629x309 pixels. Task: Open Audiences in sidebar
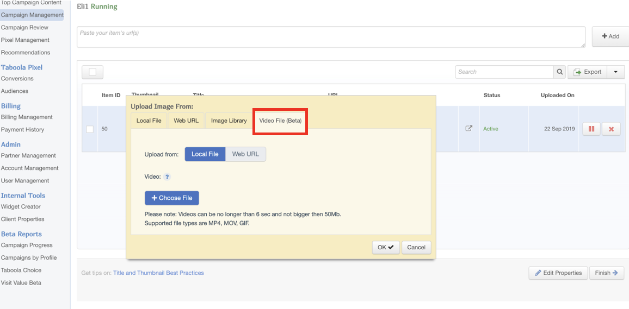pos(15,91)
